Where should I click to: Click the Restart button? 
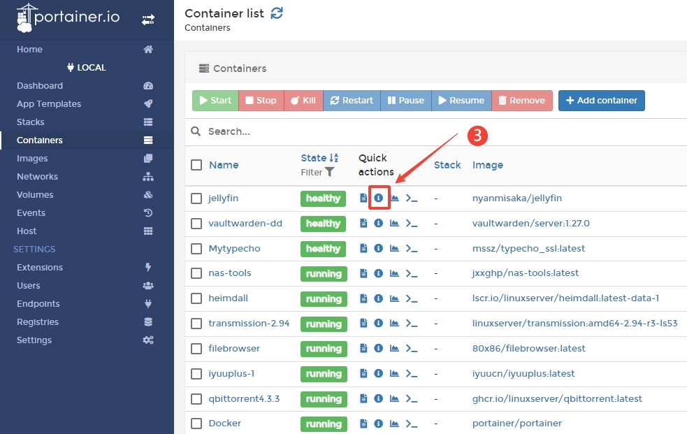(352, 101)
